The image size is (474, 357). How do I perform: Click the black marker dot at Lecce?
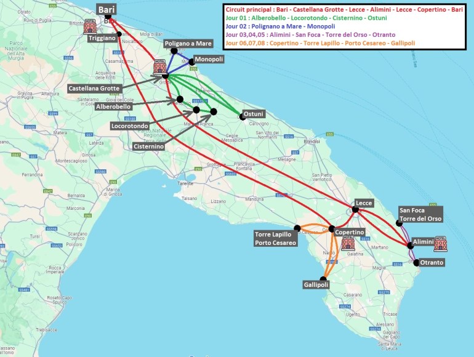click(x=356, y=209)
